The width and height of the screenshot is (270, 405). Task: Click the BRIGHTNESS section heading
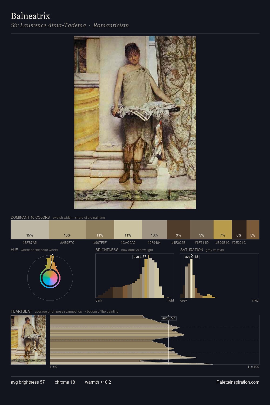[107, 250]
